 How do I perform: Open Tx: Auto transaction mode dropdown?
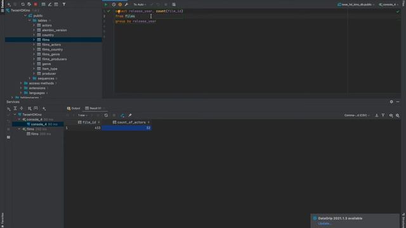[140, 4]
